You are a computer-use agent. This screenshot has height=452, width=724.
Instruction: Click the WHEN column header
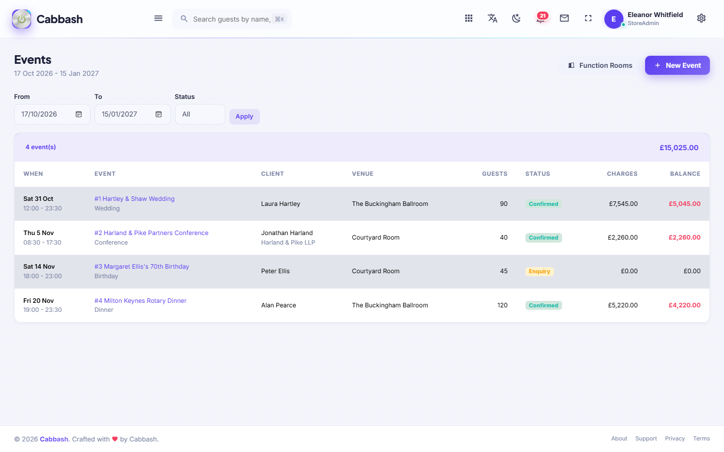point(33,174)
